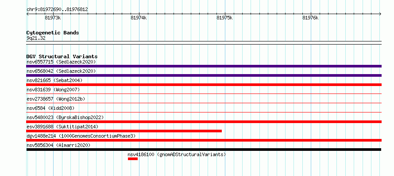The height and width of the screenshot is (176, 394).
Task: Click the nsv6557715 (Sedlazeck2020) label
Action: [x=61, y=62]
